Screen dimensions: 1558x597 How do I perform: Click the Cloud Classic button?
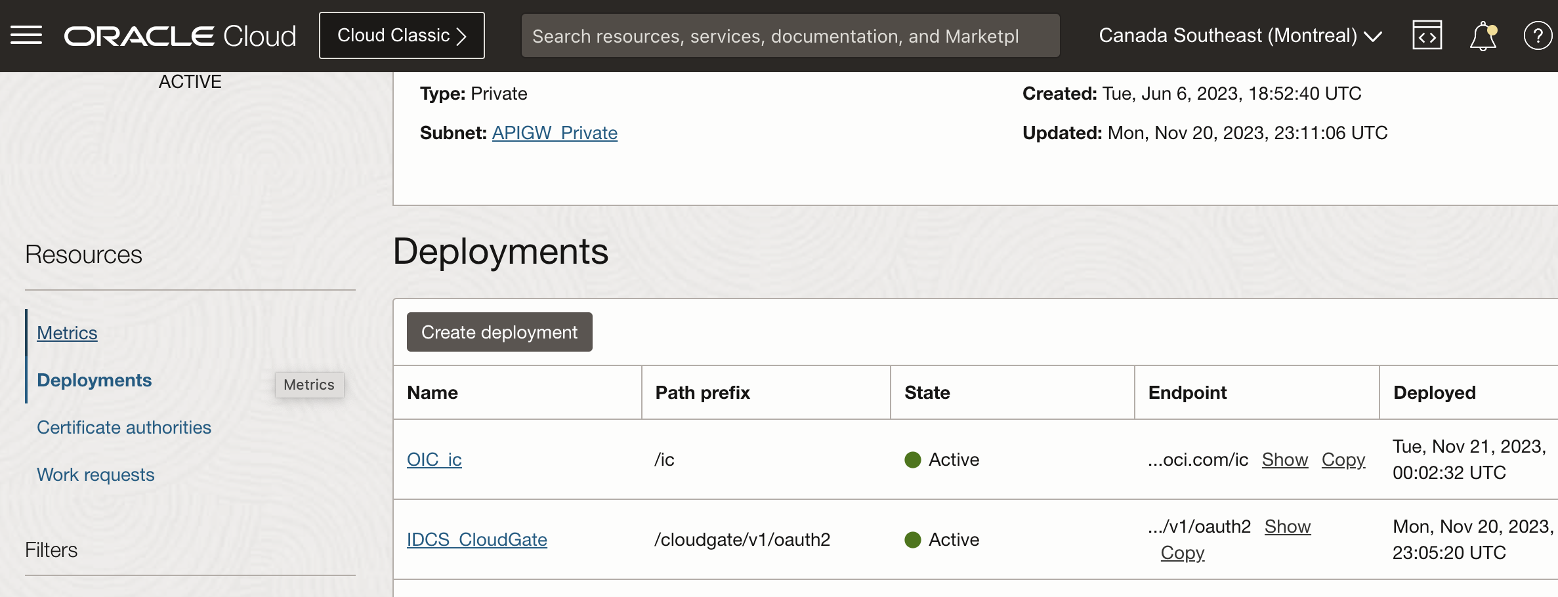pos(402,35)
